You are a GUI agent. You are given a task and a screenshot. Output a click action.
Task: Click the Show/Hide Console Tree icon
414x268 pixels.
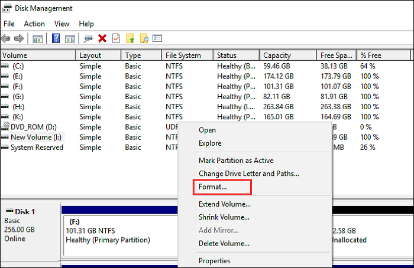pyautogui.click(x=37, y=39)
